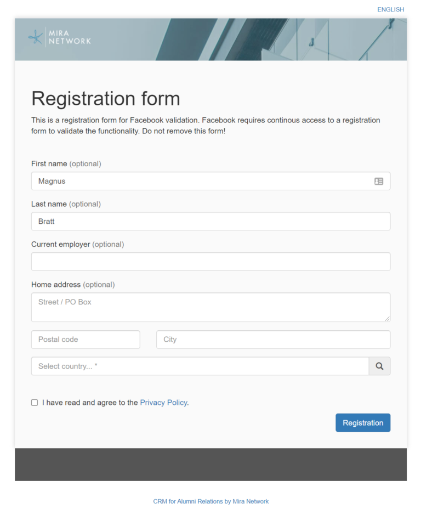Screen dimensions: 421x514
Task: Click the Home address textarea resize handle
Action: pyautogui.click(x=388, y=319)
